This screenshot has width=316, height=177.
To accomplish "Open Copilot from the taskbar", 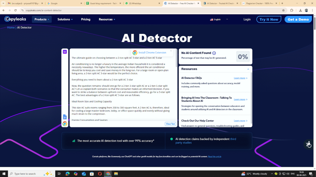I will coord(76,174).
